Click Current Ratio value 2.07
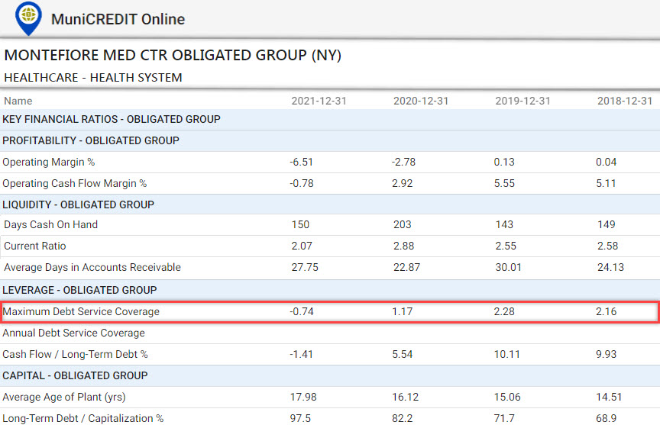This screenshot has height=425, width=660. (302, 246)
